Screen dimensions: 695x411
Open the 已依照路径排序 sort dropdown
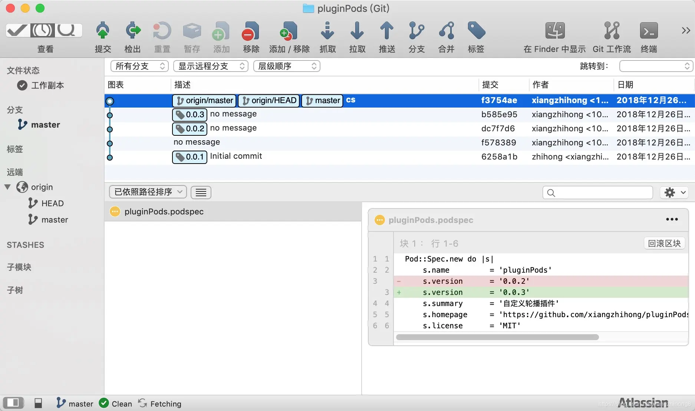pos(148,192)
